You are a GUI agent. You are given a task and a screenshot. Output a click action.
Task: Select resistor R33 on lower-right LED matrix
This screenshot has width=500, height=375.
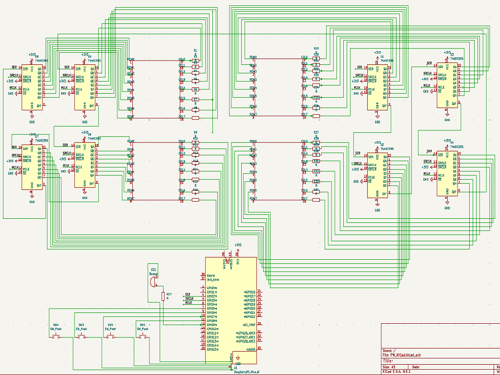point(316,182)
